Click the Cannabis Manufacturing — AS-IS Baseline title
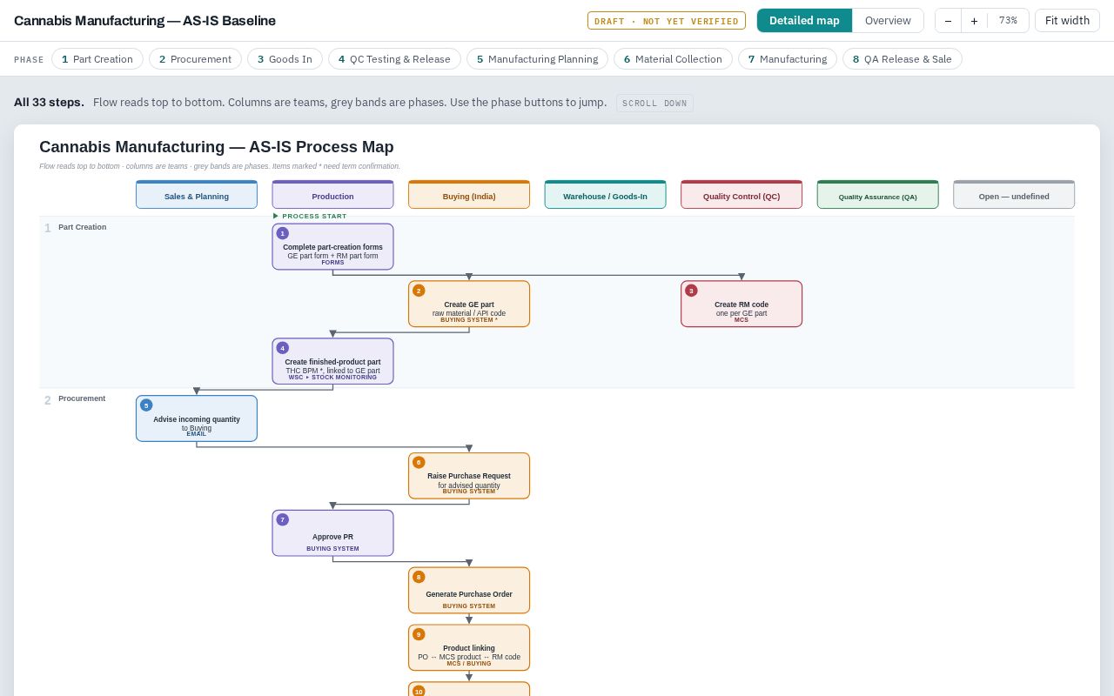 pyautogui.click(x=144, y=21)
